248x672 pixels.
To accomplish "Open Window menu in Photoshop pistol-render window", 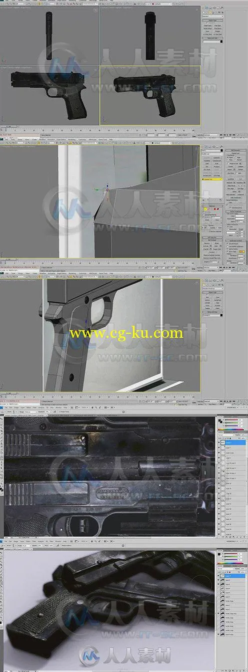I will (58, 541).
